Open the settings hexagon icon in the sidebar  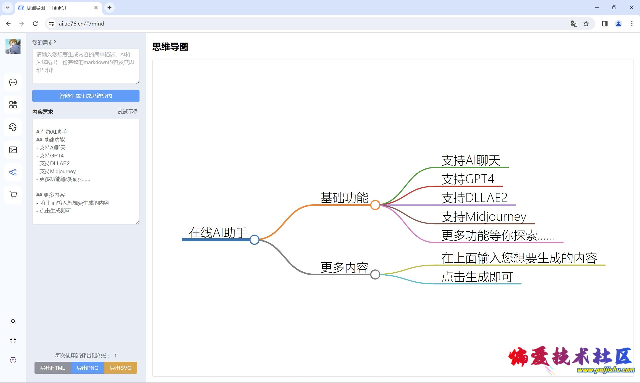coord(13,360)
